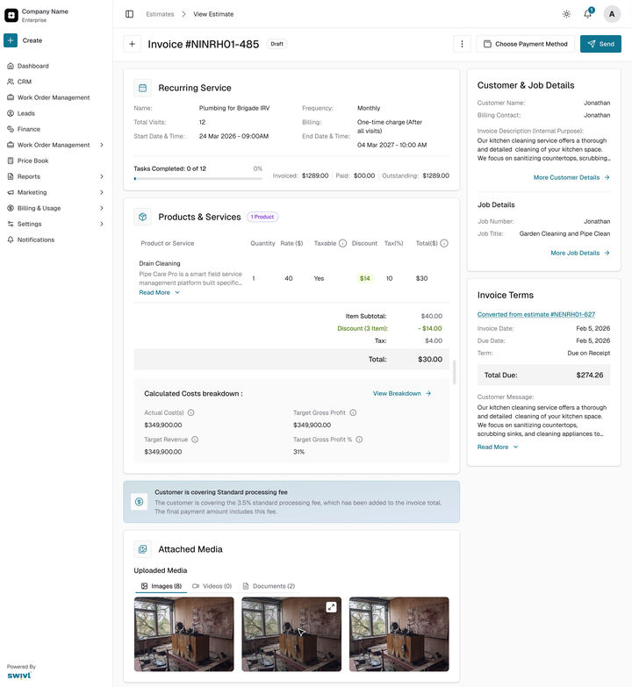Click the Target Revenue info icon
This screenshot has height=687, width=632.
[x=195, y=440]
